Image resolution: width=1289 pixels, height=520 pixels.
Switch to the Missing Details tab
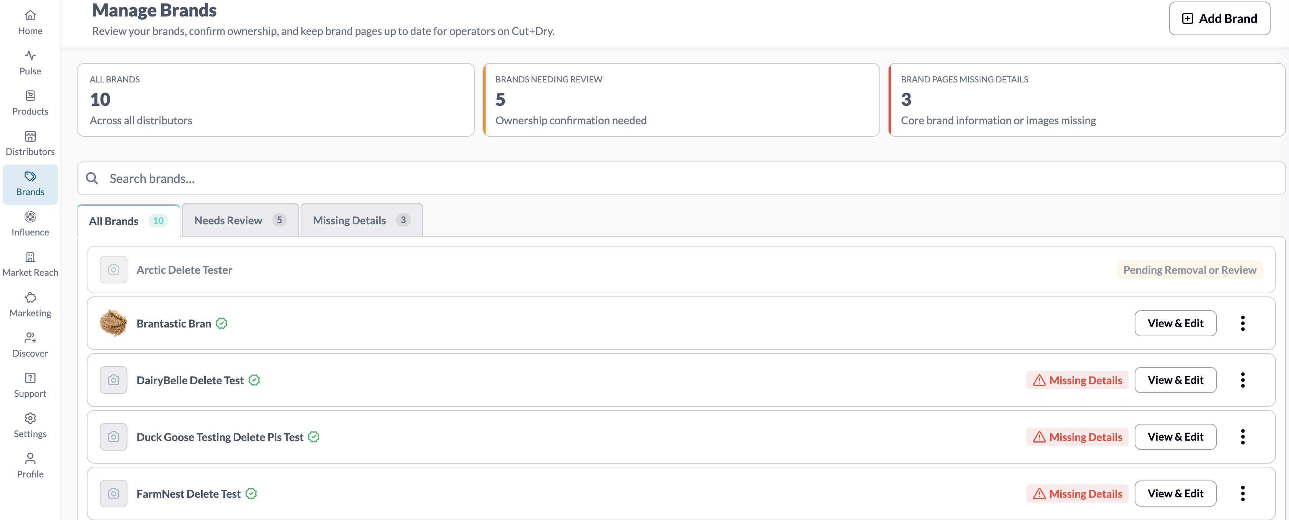click(362, 220)
